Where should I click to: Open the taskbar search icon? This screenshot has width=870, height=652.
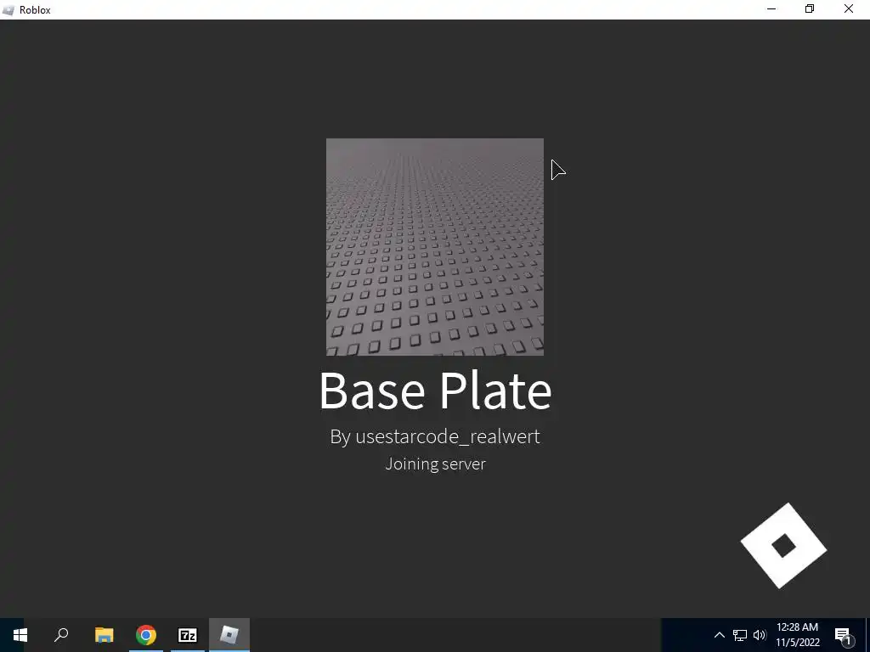click(61, 635)
